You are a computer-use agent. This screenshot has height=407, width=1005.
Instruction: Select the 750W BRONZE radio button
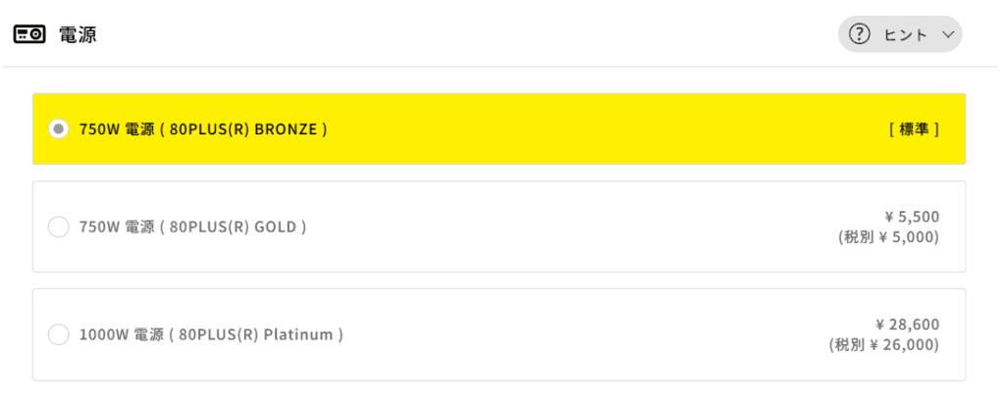pyautogui.click(x=58, y=128)
